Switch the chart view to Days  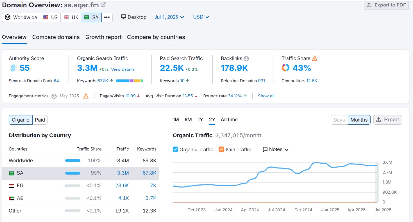point(339,119)
